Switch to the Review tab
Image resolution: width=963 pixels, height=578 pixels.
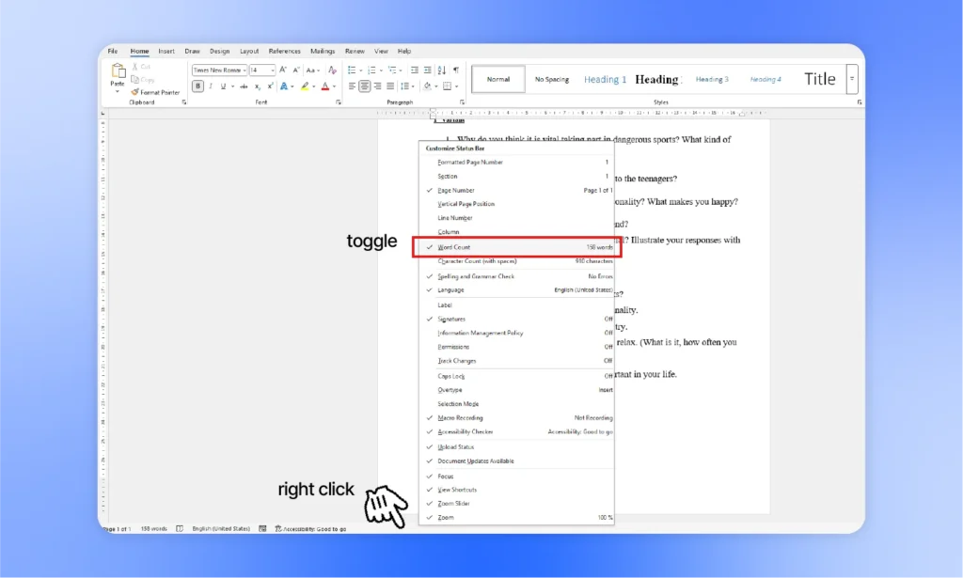pyautogui.click(x=355, y=51)
